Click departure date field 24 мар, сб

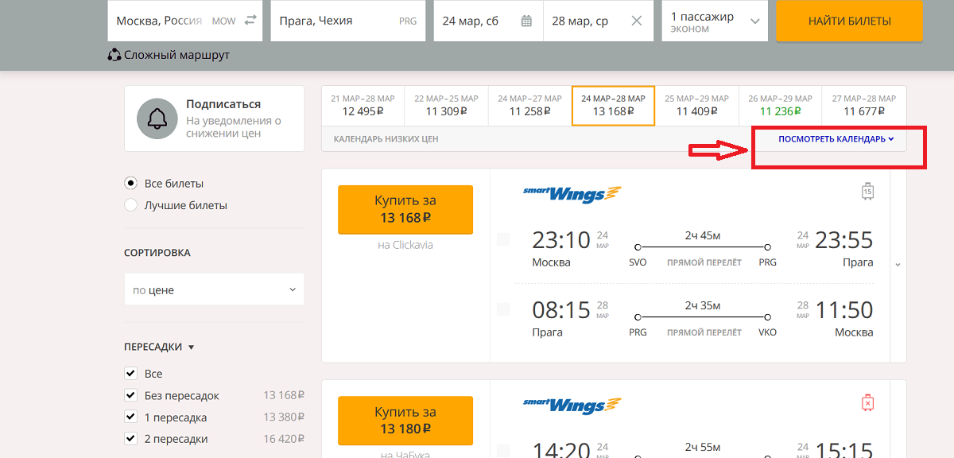488,21
